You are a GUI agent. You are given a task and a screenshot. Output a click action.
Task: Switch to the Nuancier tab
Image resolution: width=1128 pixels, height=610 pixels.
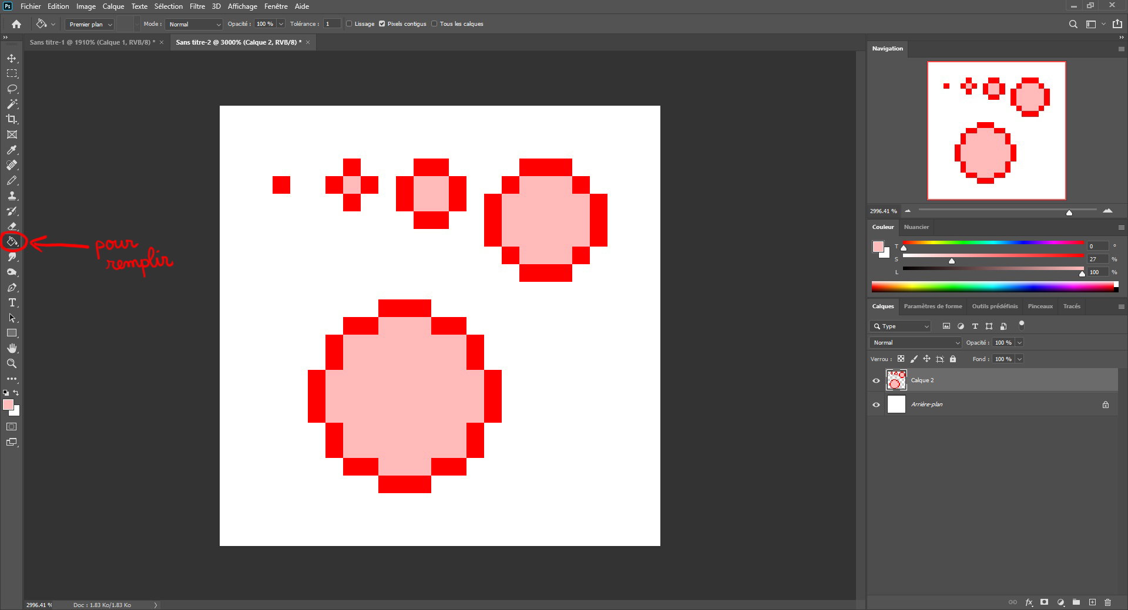(916, 227)
